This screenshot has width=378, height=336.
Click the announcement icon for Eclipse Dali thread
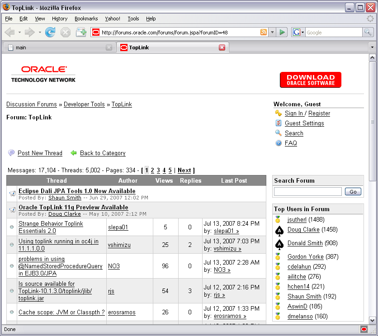pos(12,194)
